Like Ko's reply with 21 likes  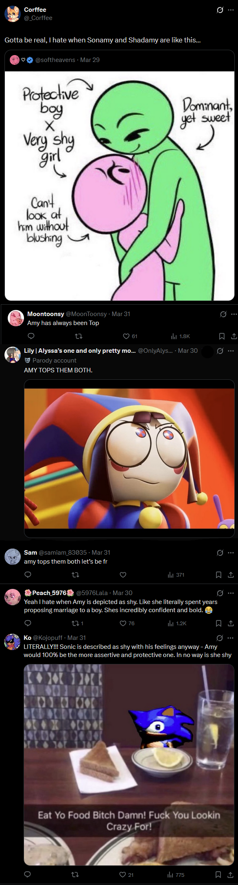click(x=126, y=875)
